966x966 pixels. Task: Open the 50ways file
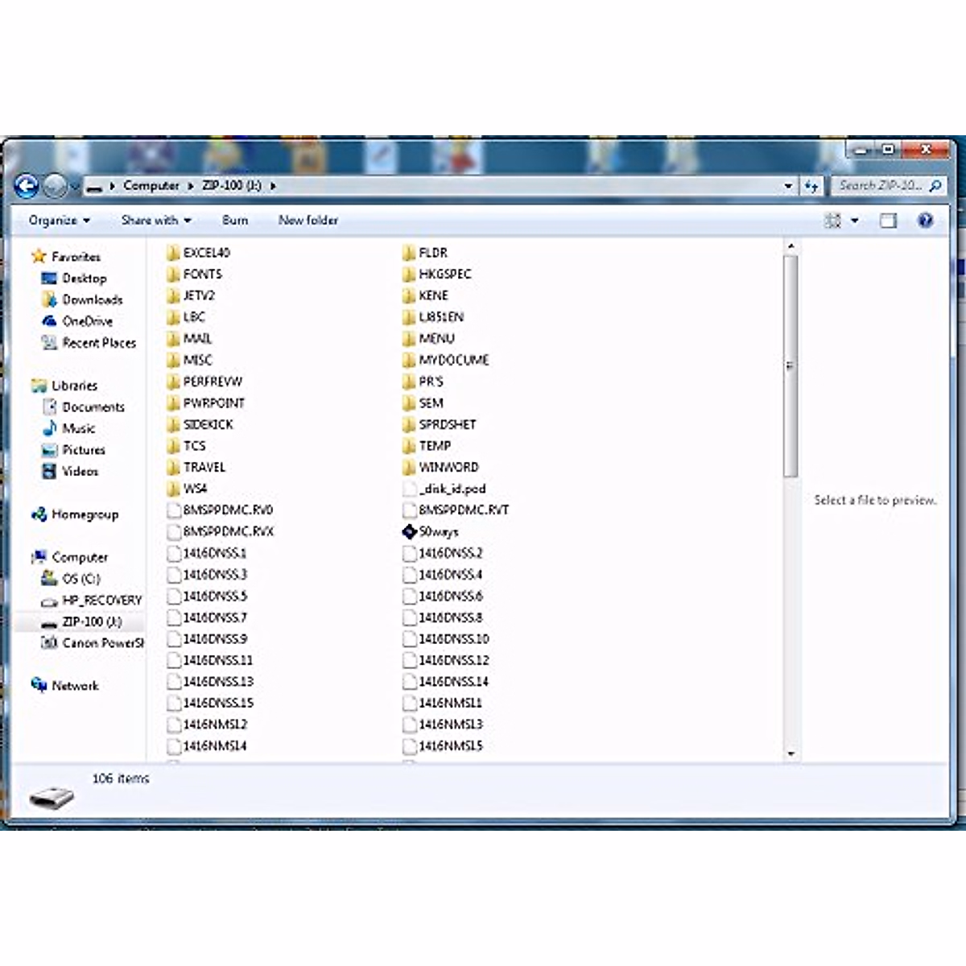point(438,531)
